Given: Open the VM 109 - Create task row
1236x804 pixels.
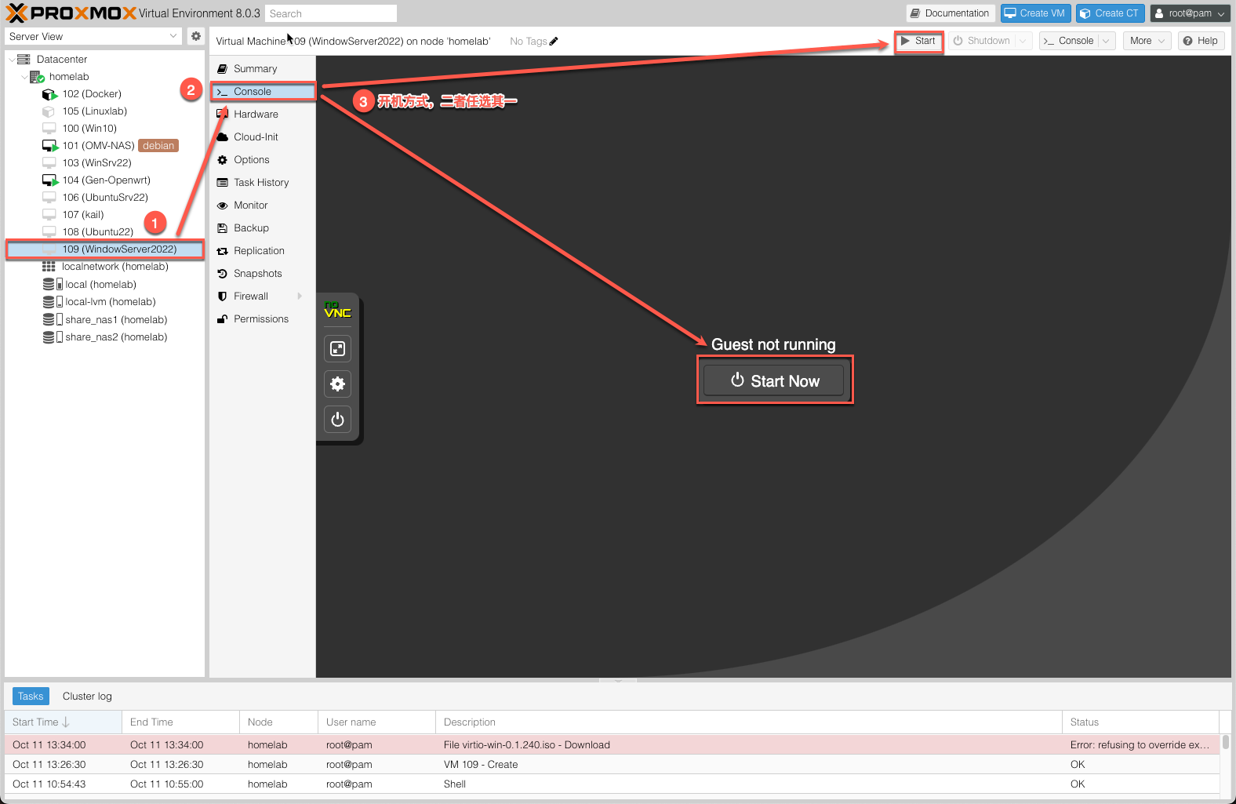Looking at the screenshot, I should click(612, 765).
